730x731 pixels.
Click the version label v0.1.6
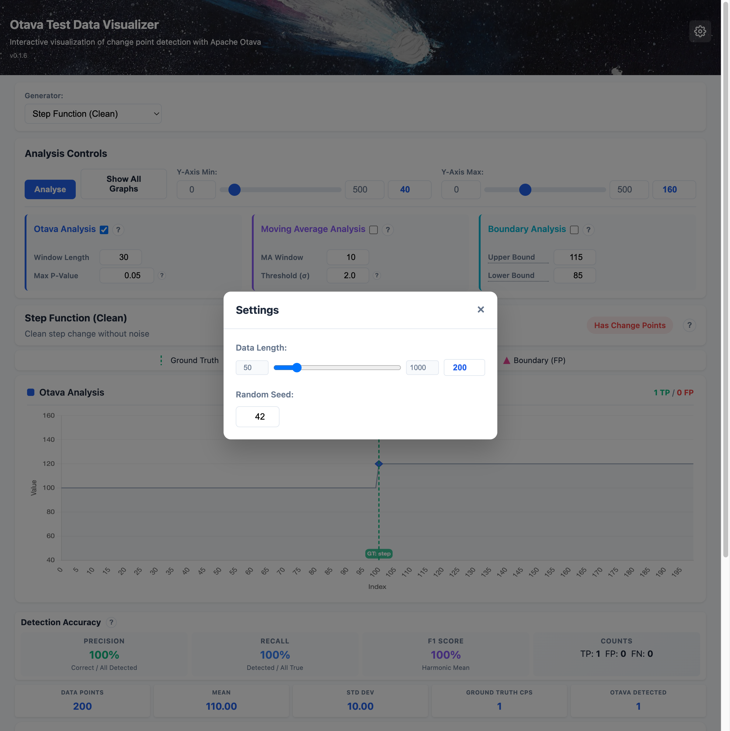pyautogui.click(x=19, y=56)
